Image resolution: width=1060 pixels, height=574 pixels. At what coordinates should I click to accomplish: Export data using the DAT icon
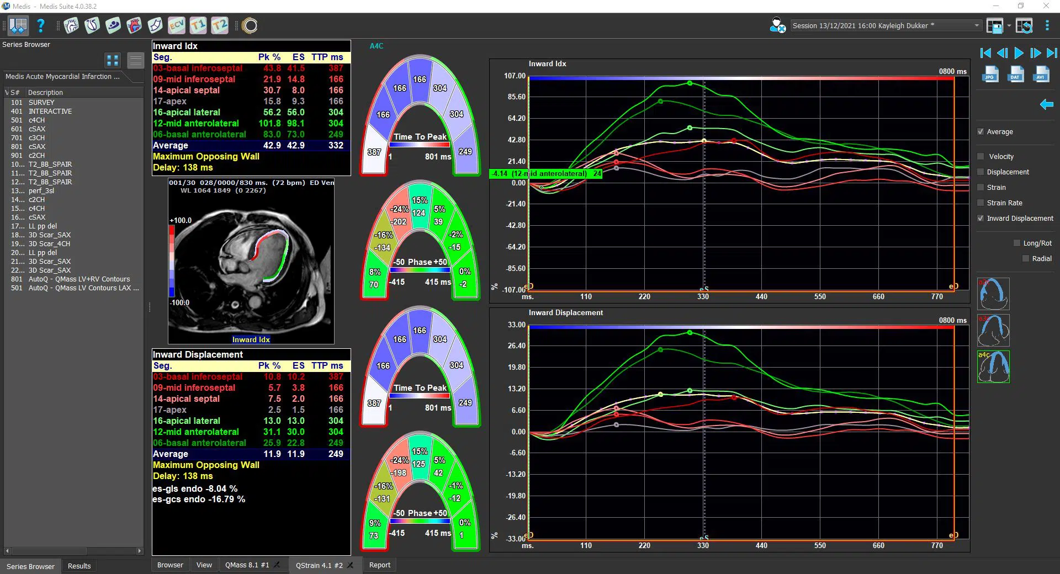1016,74
